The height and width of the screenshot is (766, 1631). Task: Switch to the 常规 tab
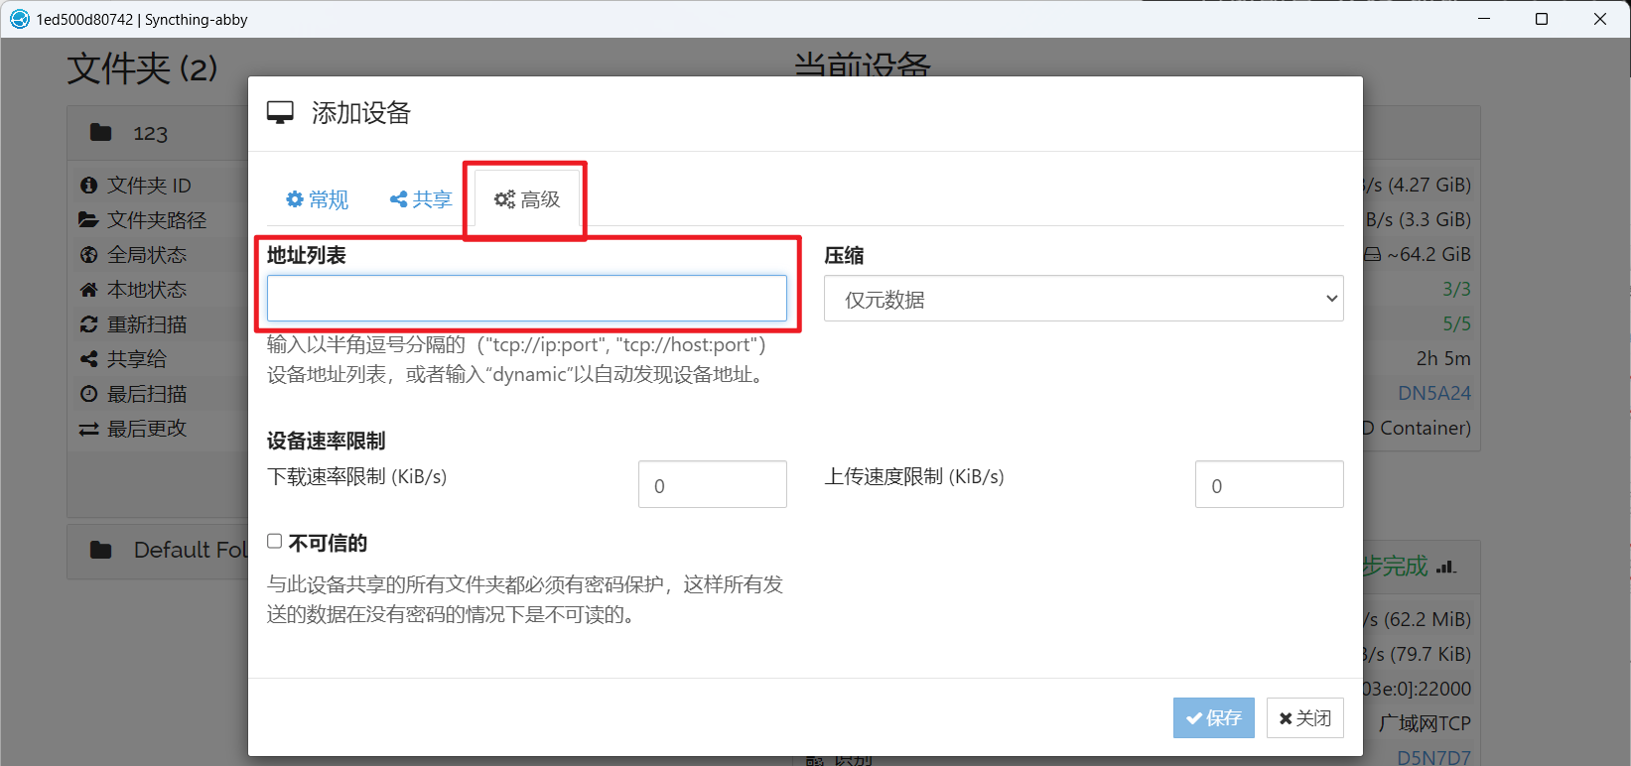(317, 199)
